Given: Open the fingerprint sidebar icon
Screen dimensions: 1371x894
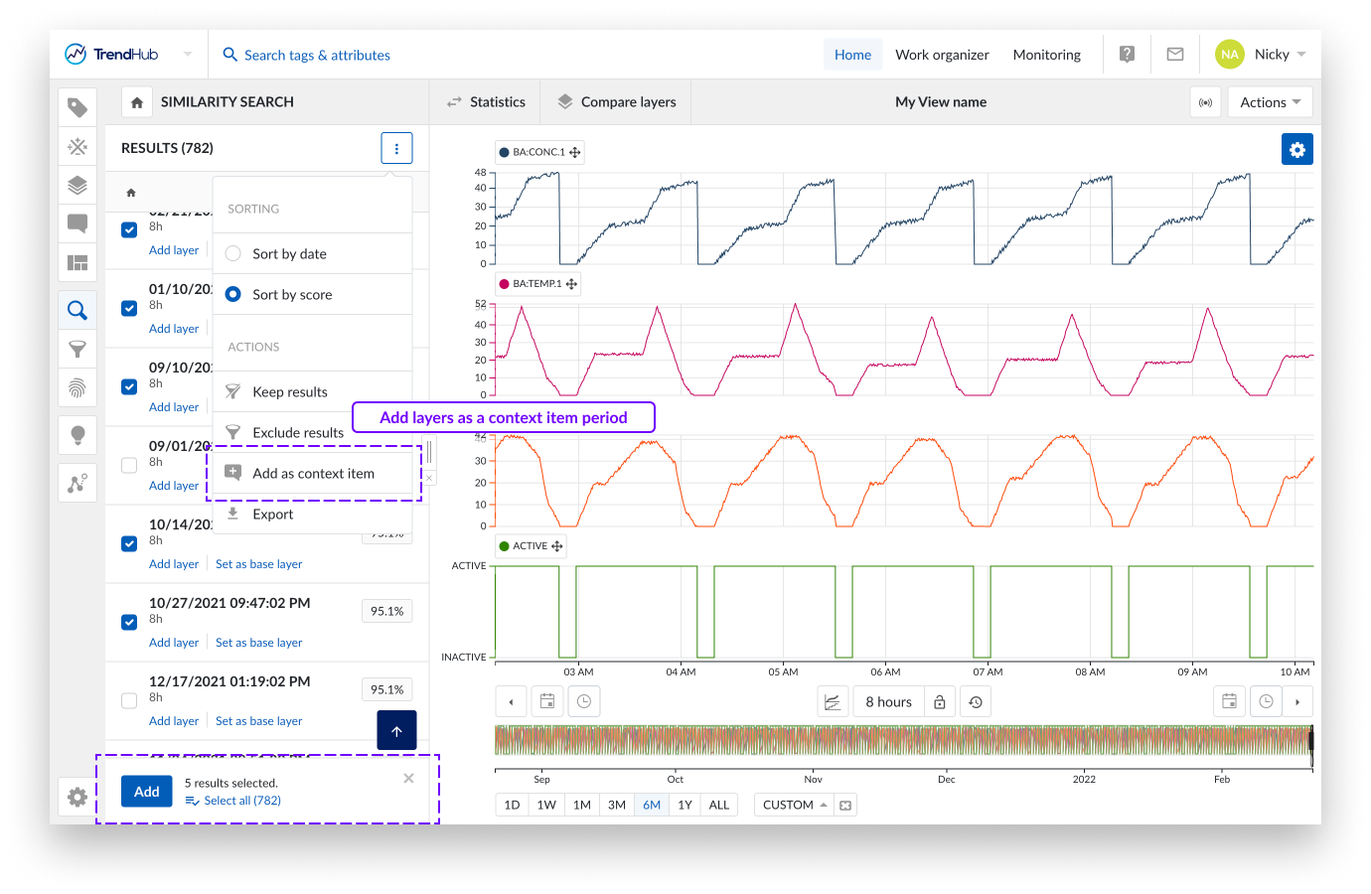Looking at the screenshot, I should 77,387.
